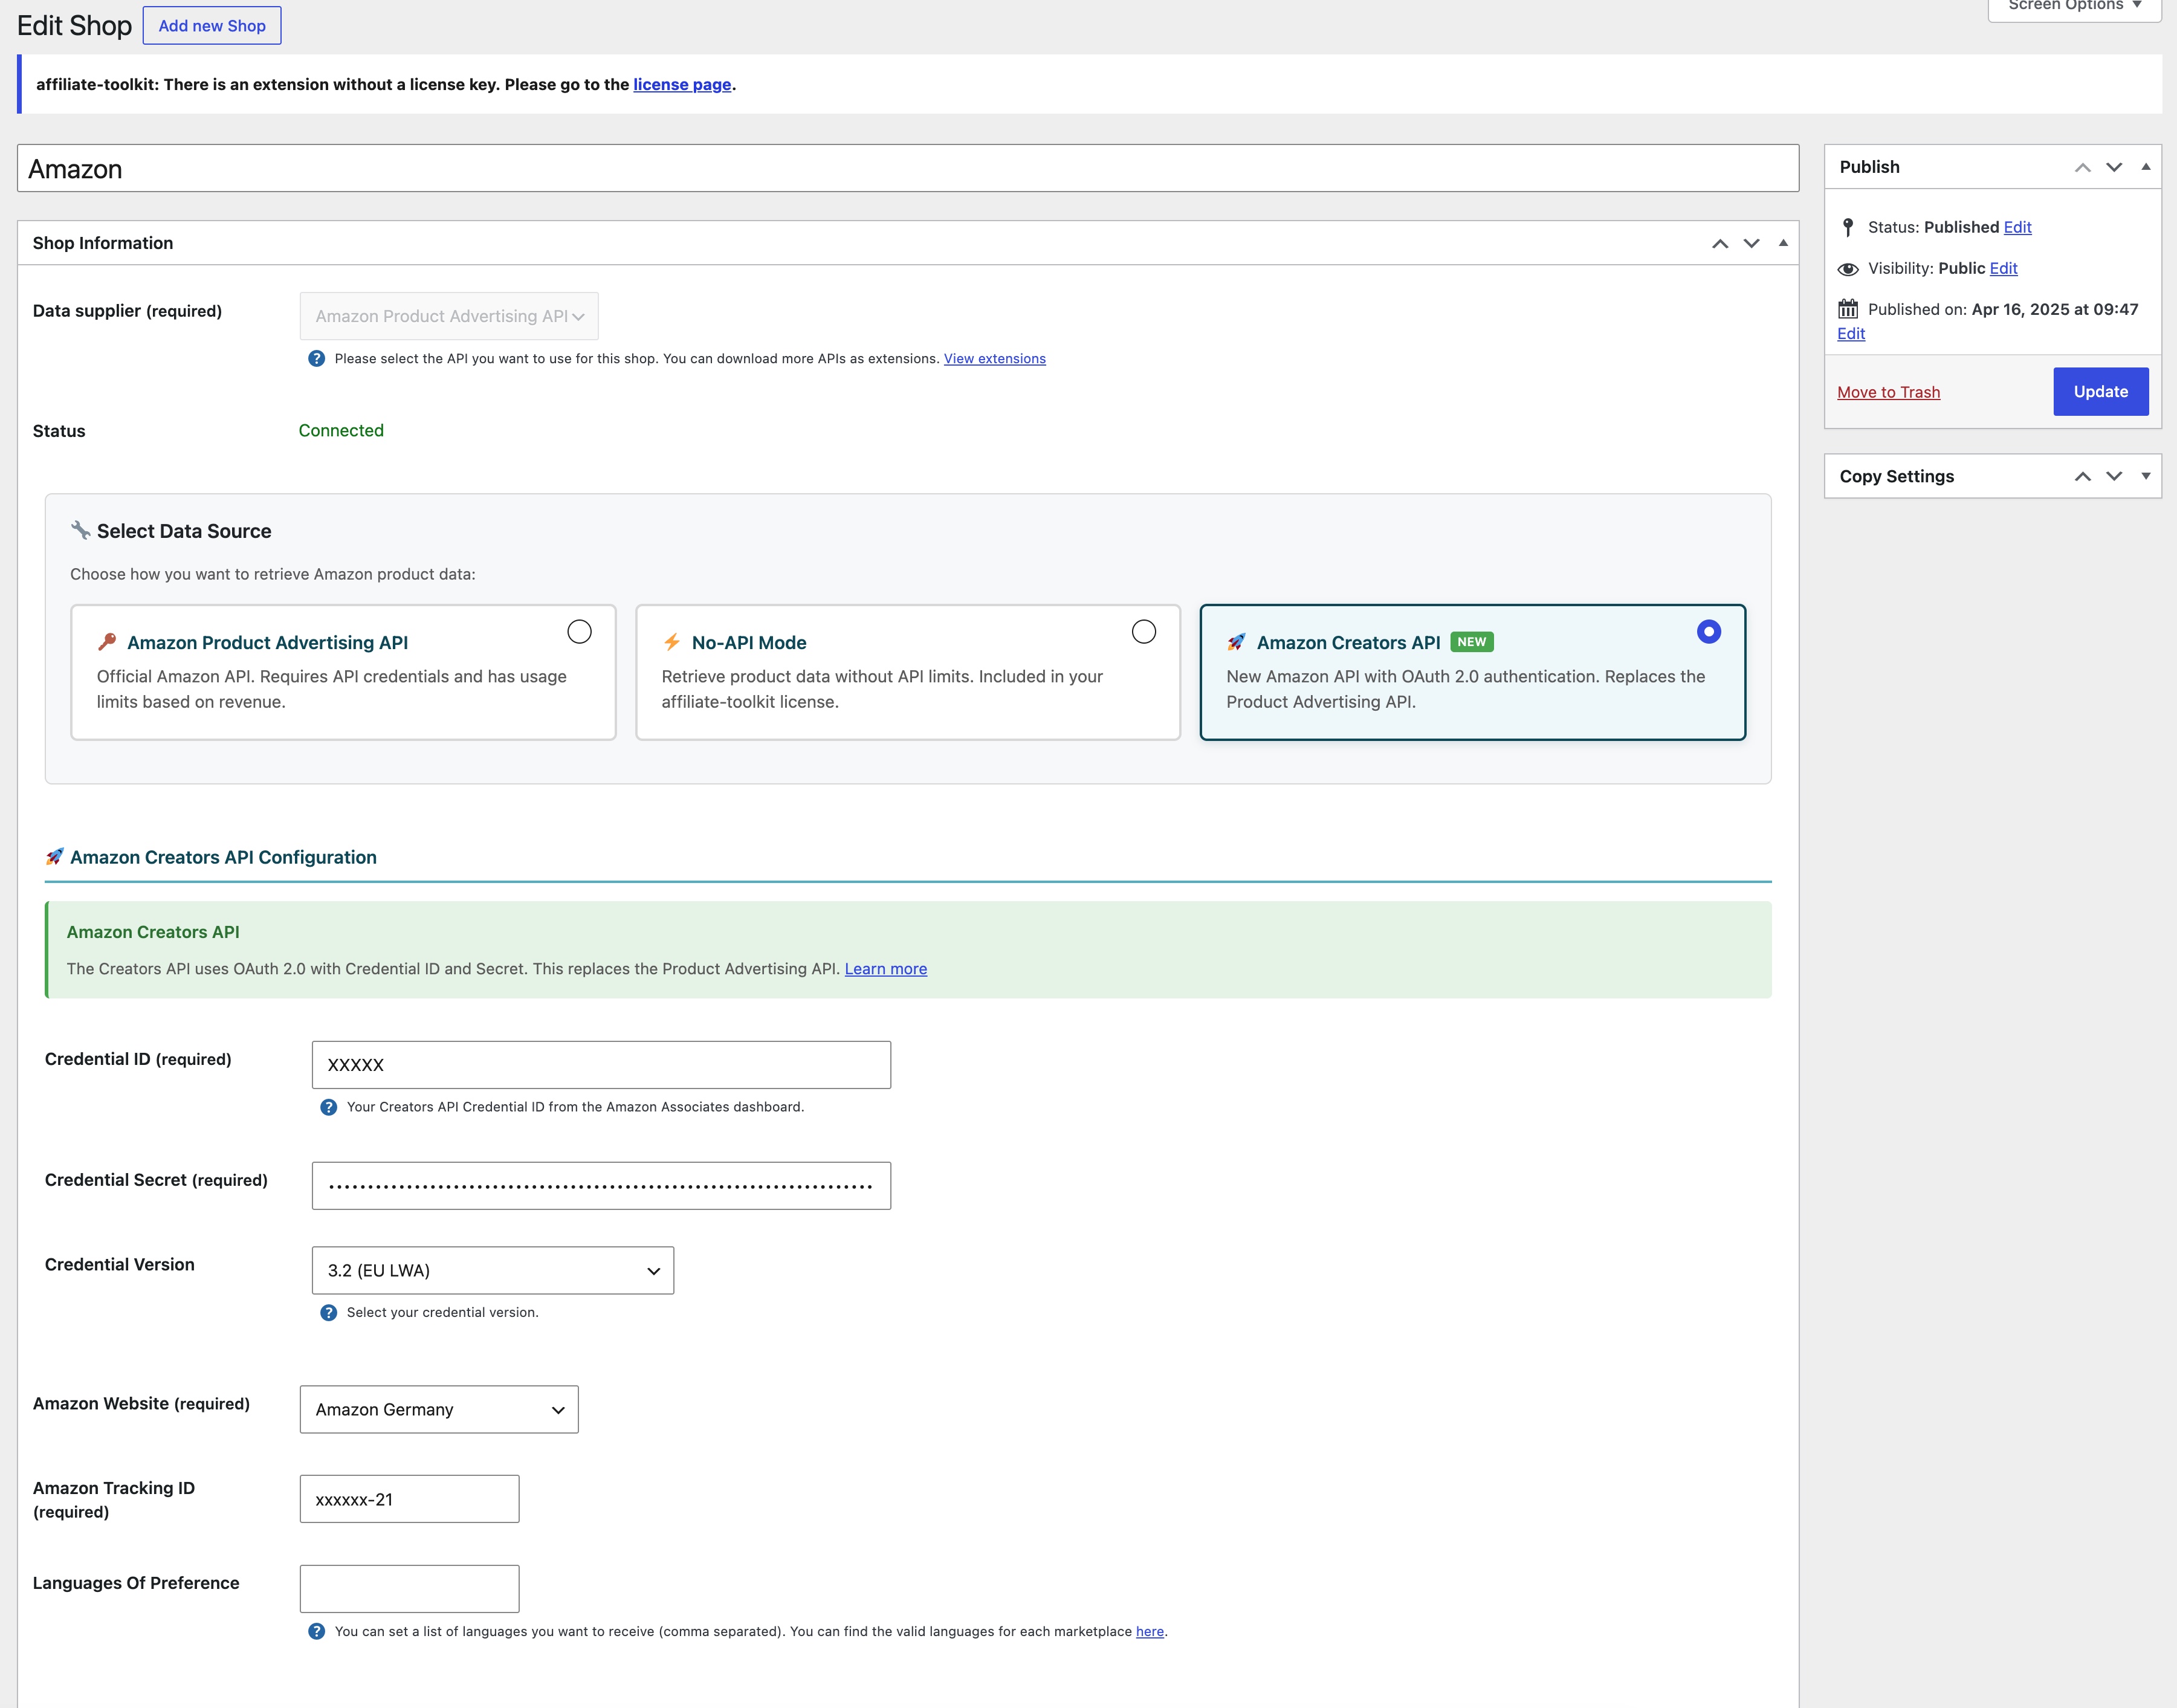Click the Languages Of Preference field
Image resolution: width=2177 pixels, height=1708 pixels.
click(x=409, y=1589)
